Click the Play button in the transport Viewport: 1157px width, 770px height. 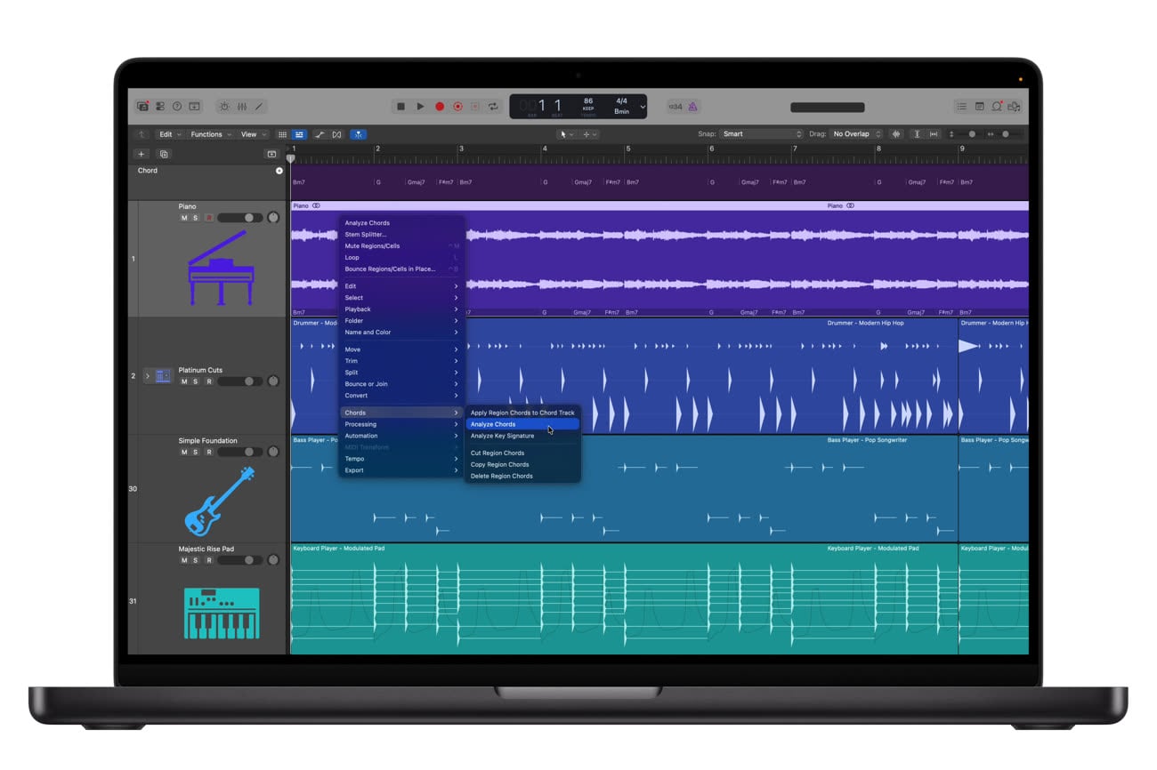pos(420,107)
